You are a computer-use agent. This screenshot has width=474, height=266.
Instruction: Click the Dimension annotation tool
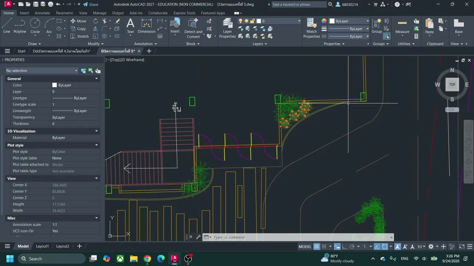[x=147, y=26]
